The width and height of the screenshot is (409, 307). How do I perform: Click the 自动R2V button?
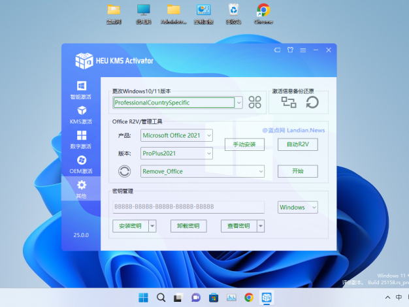tap(298, 144)
